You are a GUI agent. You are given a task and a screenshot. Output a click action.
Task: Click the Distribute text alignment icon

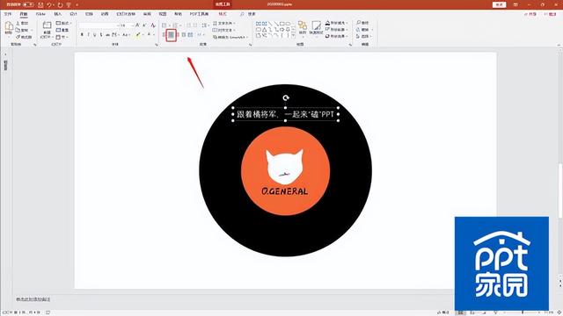(x=190, y=35)
